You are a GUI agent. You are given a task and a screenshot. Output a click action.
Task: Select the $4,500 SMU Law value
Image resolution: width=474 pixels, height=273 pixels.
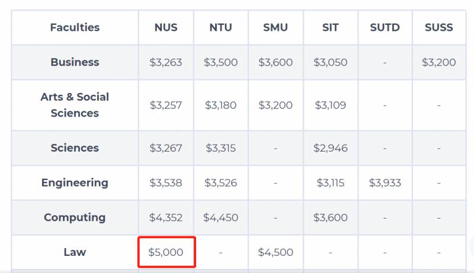click(x=276, y=252)
